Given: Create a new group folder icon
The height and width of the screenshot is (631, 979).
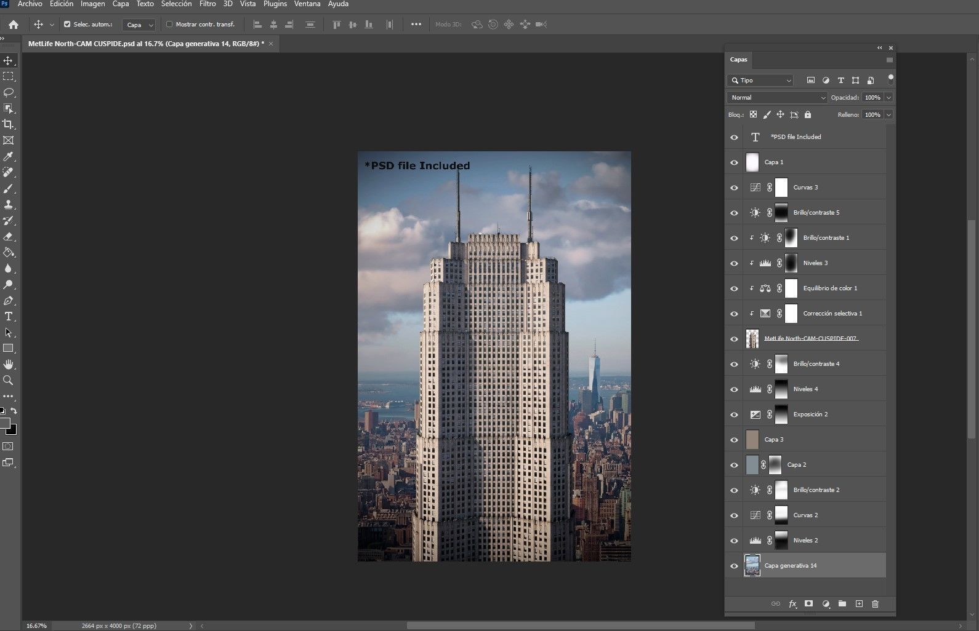Looking at the screenshot, I should pyautogui.click(x=842, y=604).
